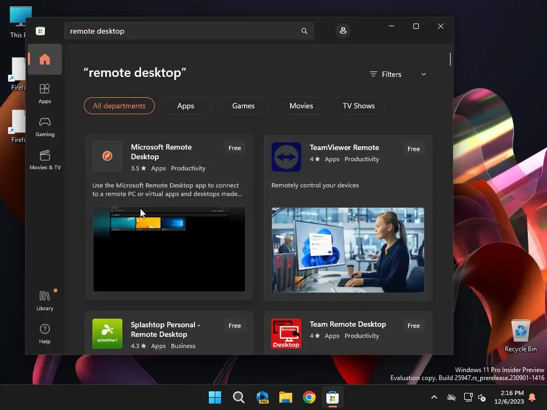Open Splashtop Personal - Remote Desktop title

166,329
